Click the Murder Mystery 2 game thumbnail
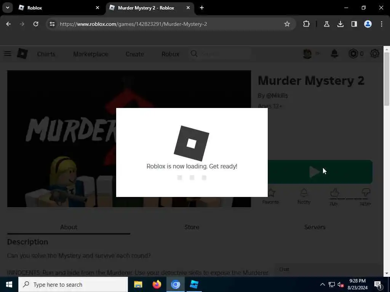 pyautogui.click(x=129, y=138)
